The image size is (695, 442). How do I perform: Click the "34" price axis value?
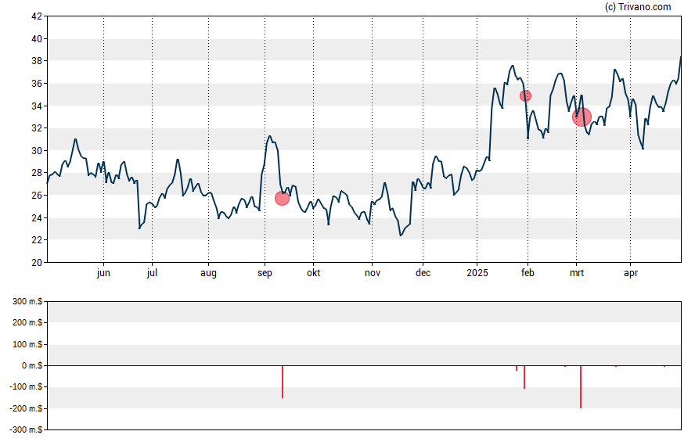tap(37, 106)
